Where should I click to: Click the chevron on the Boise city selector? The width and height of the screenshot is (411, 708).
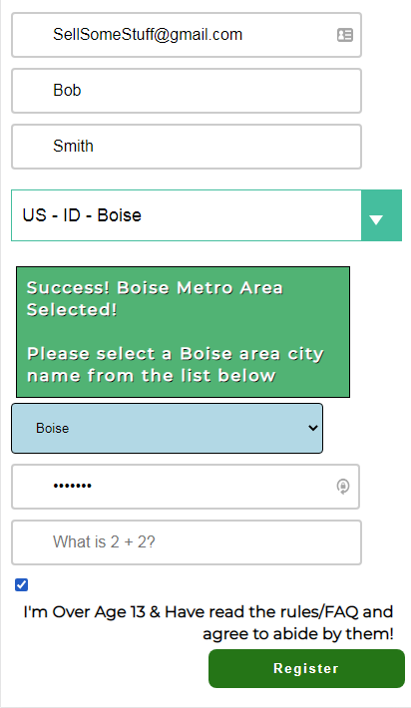pyautogui.click(x=313, y=428)
